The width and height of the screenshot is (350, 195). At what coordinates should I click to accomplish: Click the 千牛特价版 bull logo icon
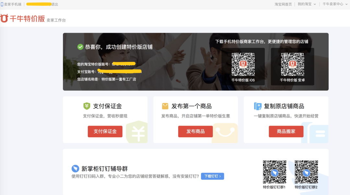(x=4, y=18)
